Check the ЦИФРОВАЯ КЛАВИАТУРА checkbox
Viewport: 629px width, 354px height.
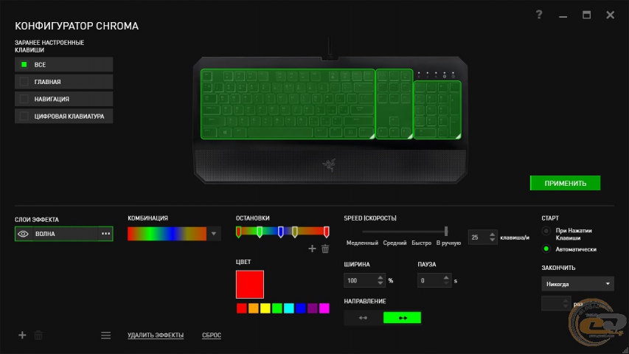pos(24,117)
